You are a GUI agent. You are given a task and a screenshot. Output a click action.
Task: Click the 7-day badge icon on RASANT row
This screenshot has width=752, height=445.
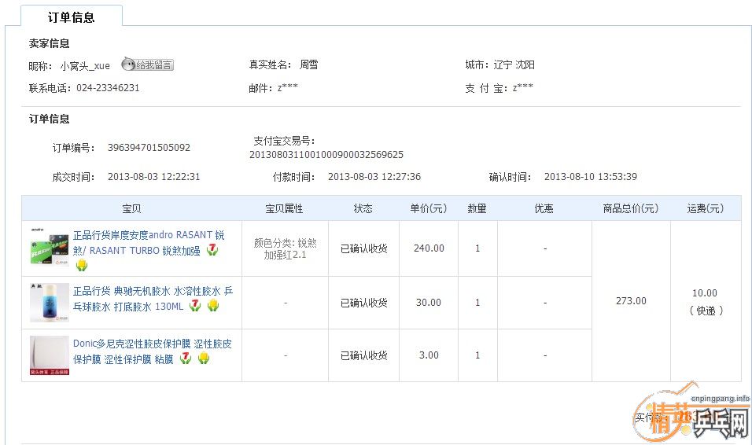(x=212, y=250)
